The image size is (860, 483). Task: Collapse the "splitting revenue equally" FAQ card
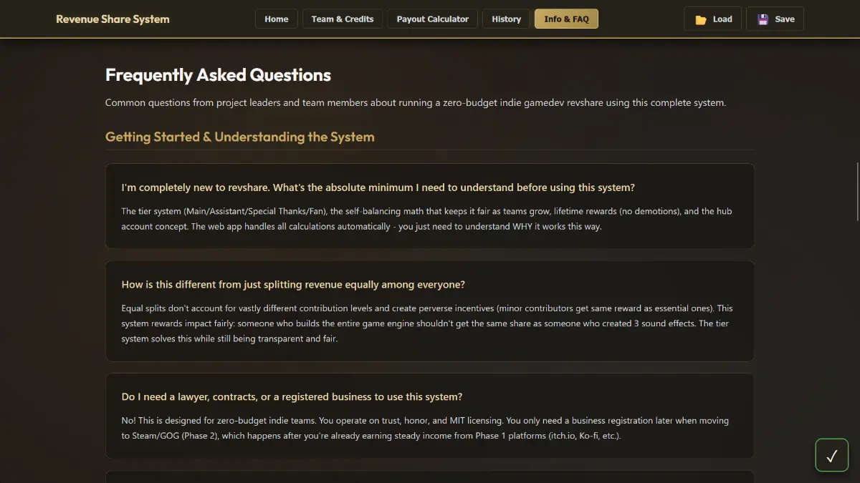293,284
